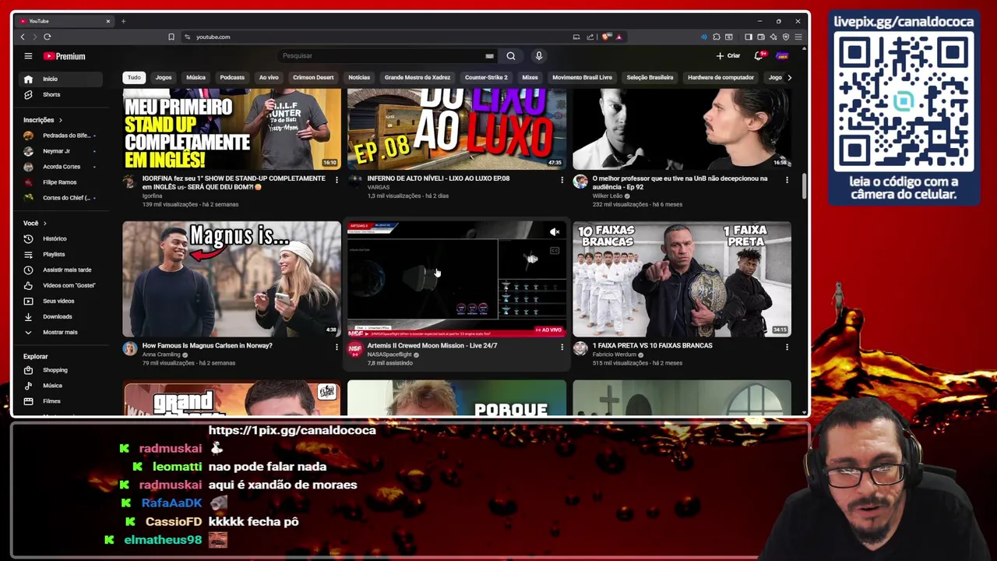Go to the YouTube Premium logo home
The width and height of the screenshot is (997, 561).
point(65,56)
